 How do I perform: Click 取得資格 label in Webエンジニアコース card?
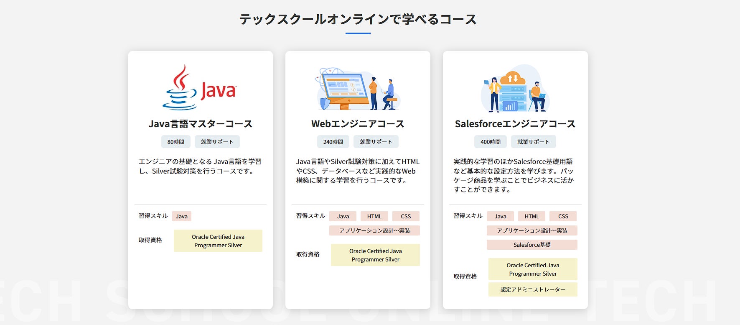click(308, 254)
